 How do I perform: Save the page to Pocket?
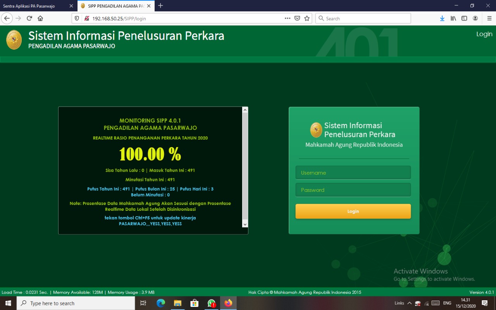(x=297, y=18)
